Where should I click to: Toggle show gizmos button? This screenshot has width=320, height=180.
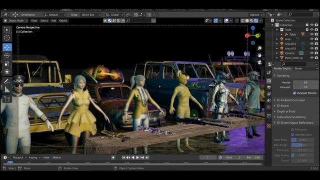[215, 20]
